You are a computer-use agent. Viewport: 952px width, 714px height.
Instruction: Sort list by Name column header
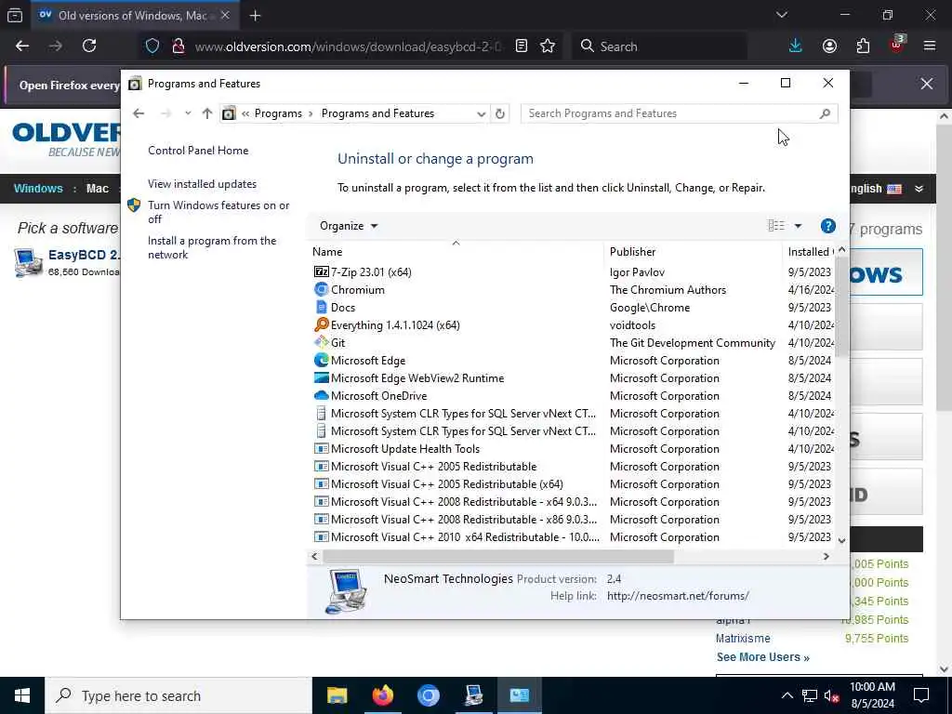(454, 252)
